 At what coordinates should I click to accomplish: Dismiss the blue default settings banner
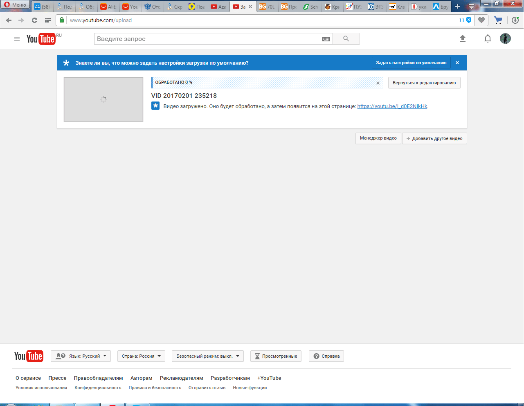pyautogui.click(x=457, y=63)
